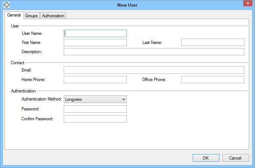Click the Cancel button
Viewport: 255px width, 168px height.
tap(236, 158)
